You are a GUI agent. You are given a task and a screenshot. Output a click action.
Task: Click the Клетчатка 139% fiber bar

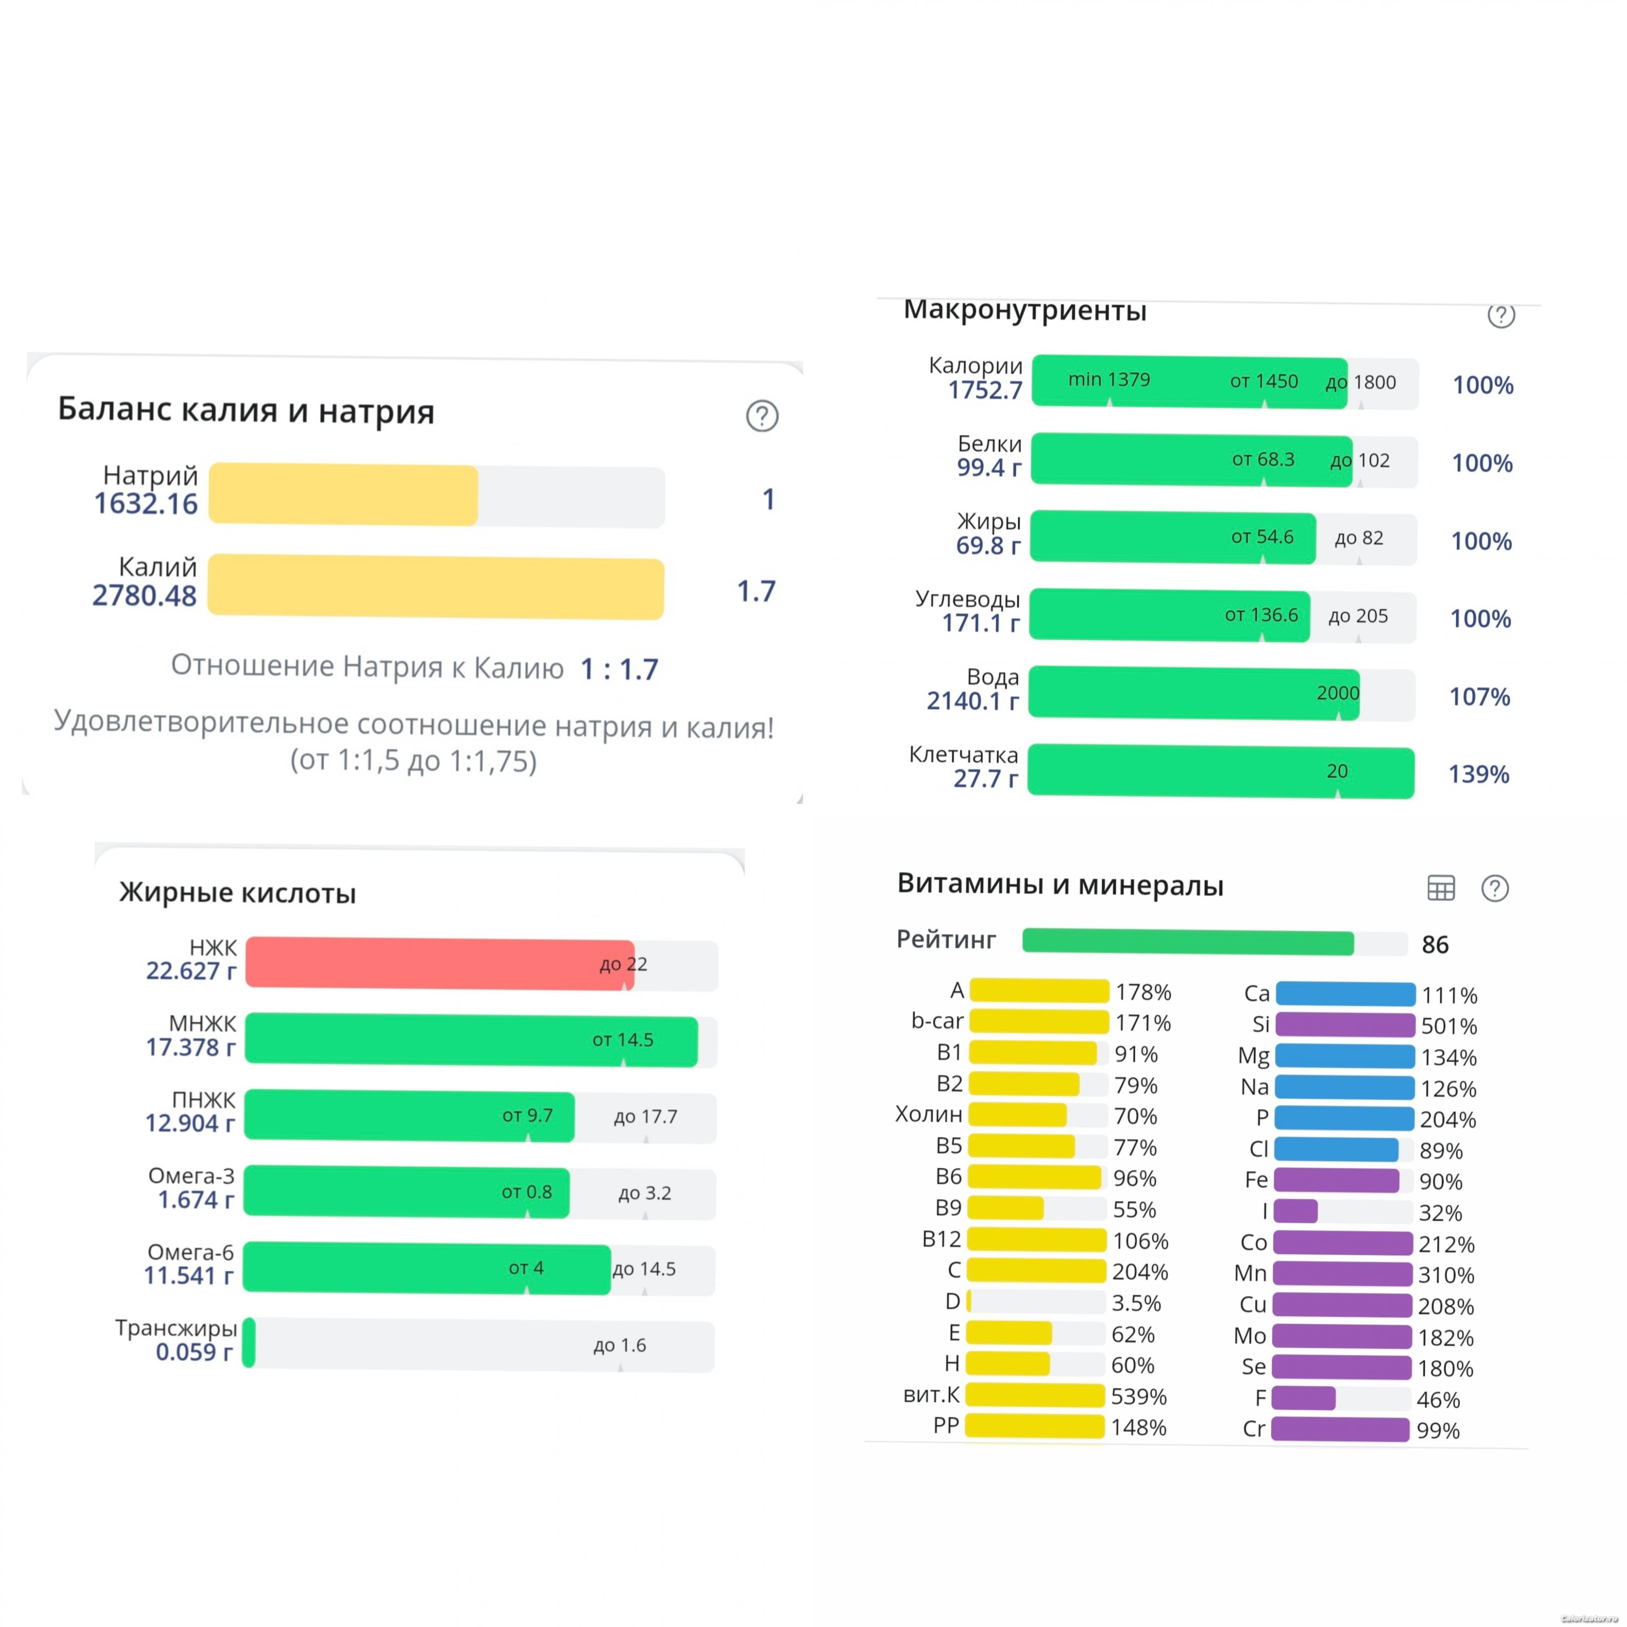1220,771
